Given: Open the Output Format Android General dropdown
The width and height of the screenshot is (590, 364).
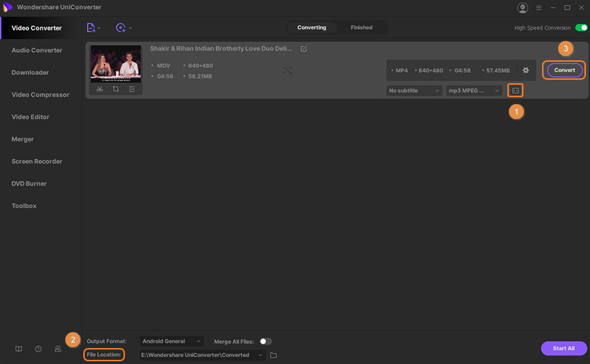Looking at the screenshot, I should (x=171, y=341).
